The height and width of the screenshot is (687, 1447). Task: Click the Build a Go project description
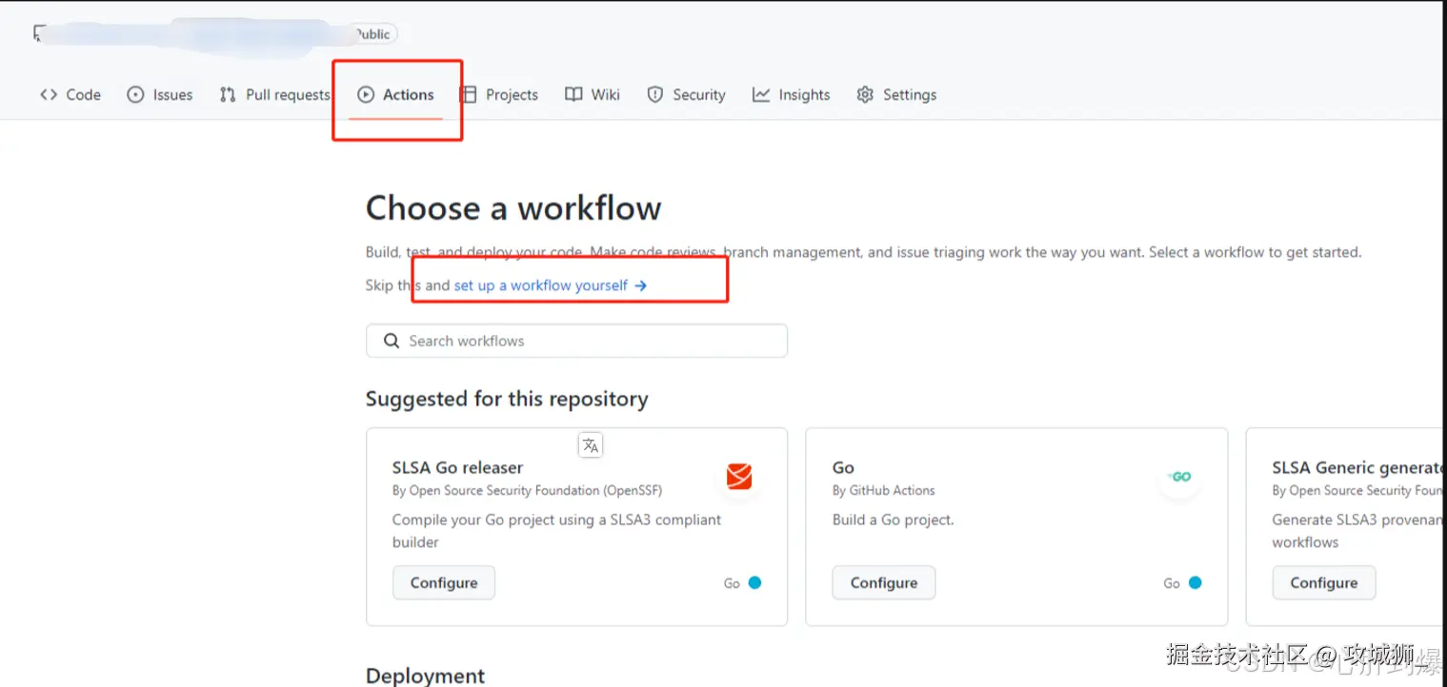click(894, 520)
